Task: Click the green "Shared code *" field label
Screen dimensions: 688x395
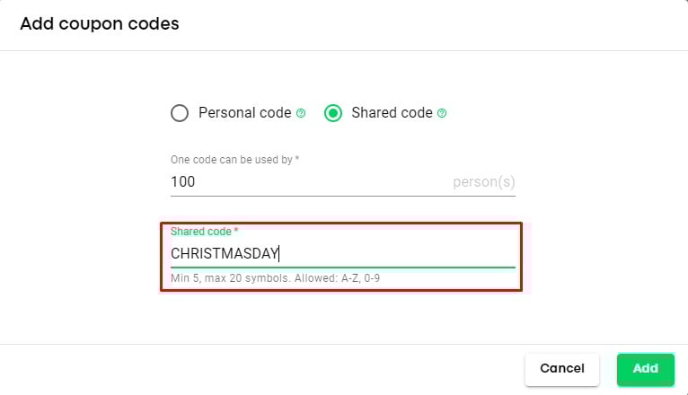Action: (x=204, y=232)
